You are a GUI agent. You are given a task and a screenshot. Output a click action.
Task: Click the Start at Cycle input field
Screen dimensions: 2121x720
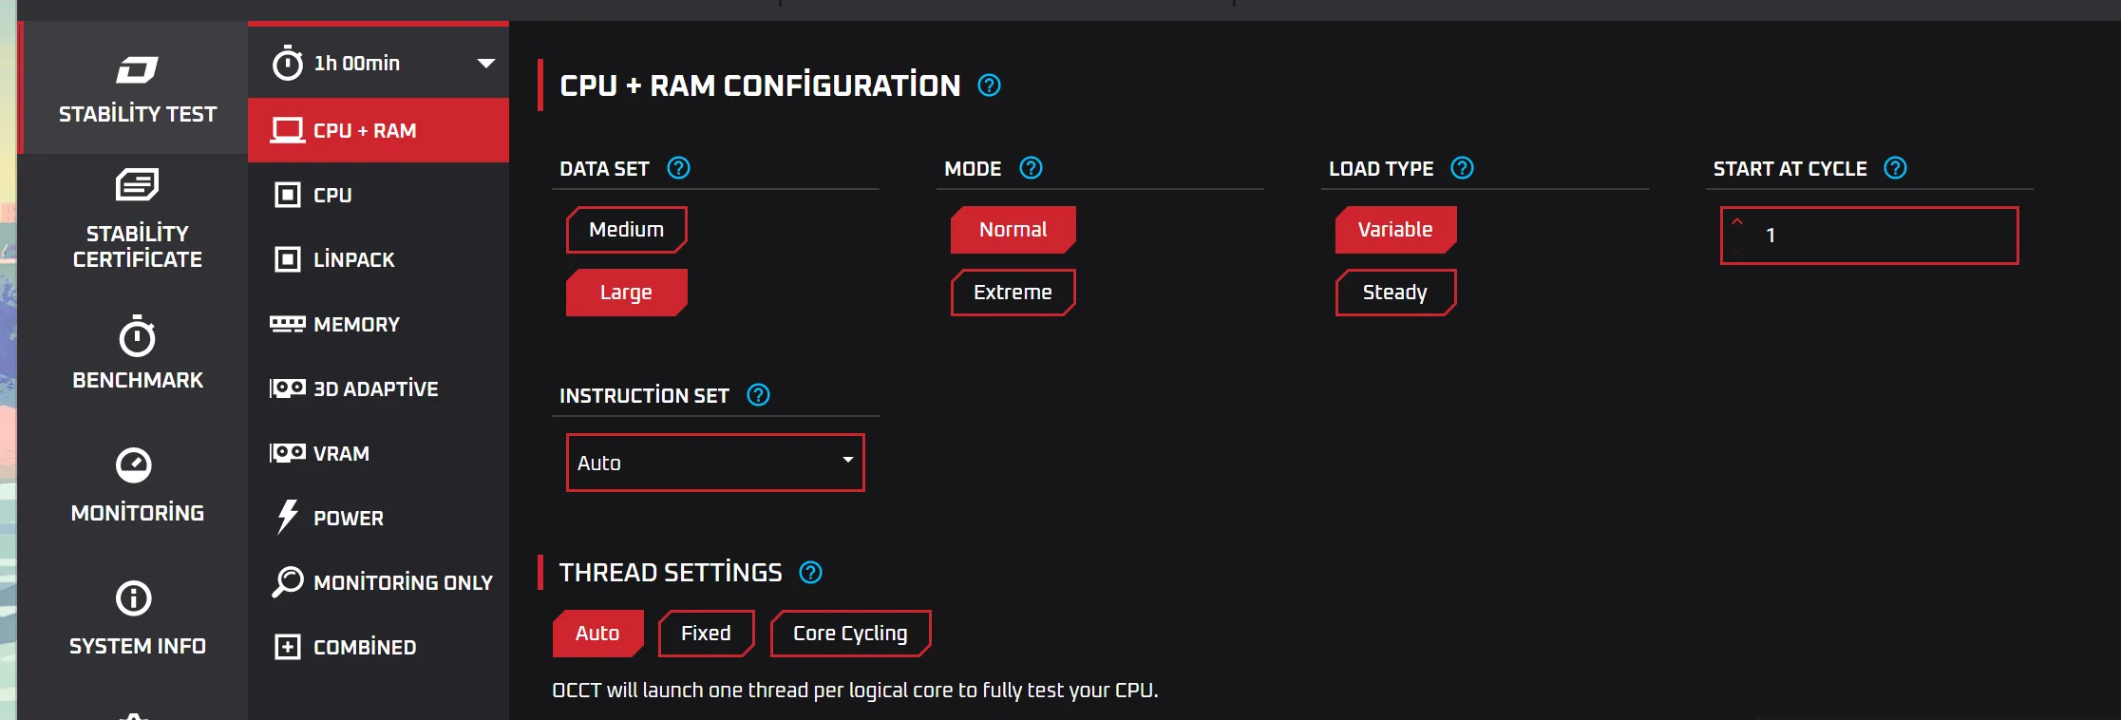(x=1881, y=236)
